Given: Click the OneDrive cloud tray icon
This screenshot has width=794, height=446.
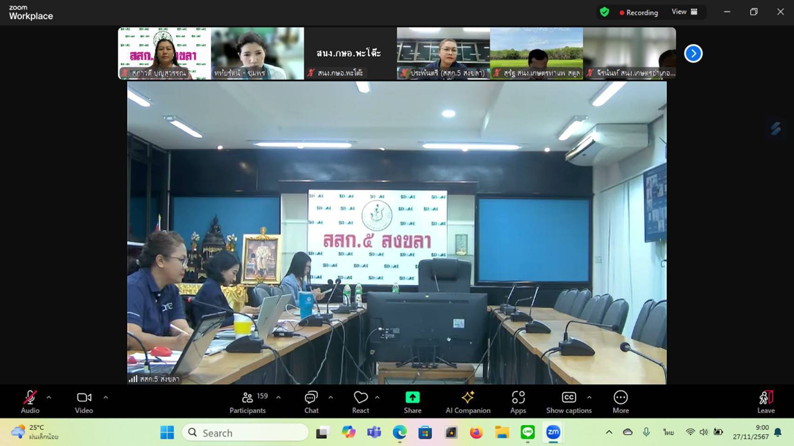Looking at the screenshot, I should coord(628,432).
